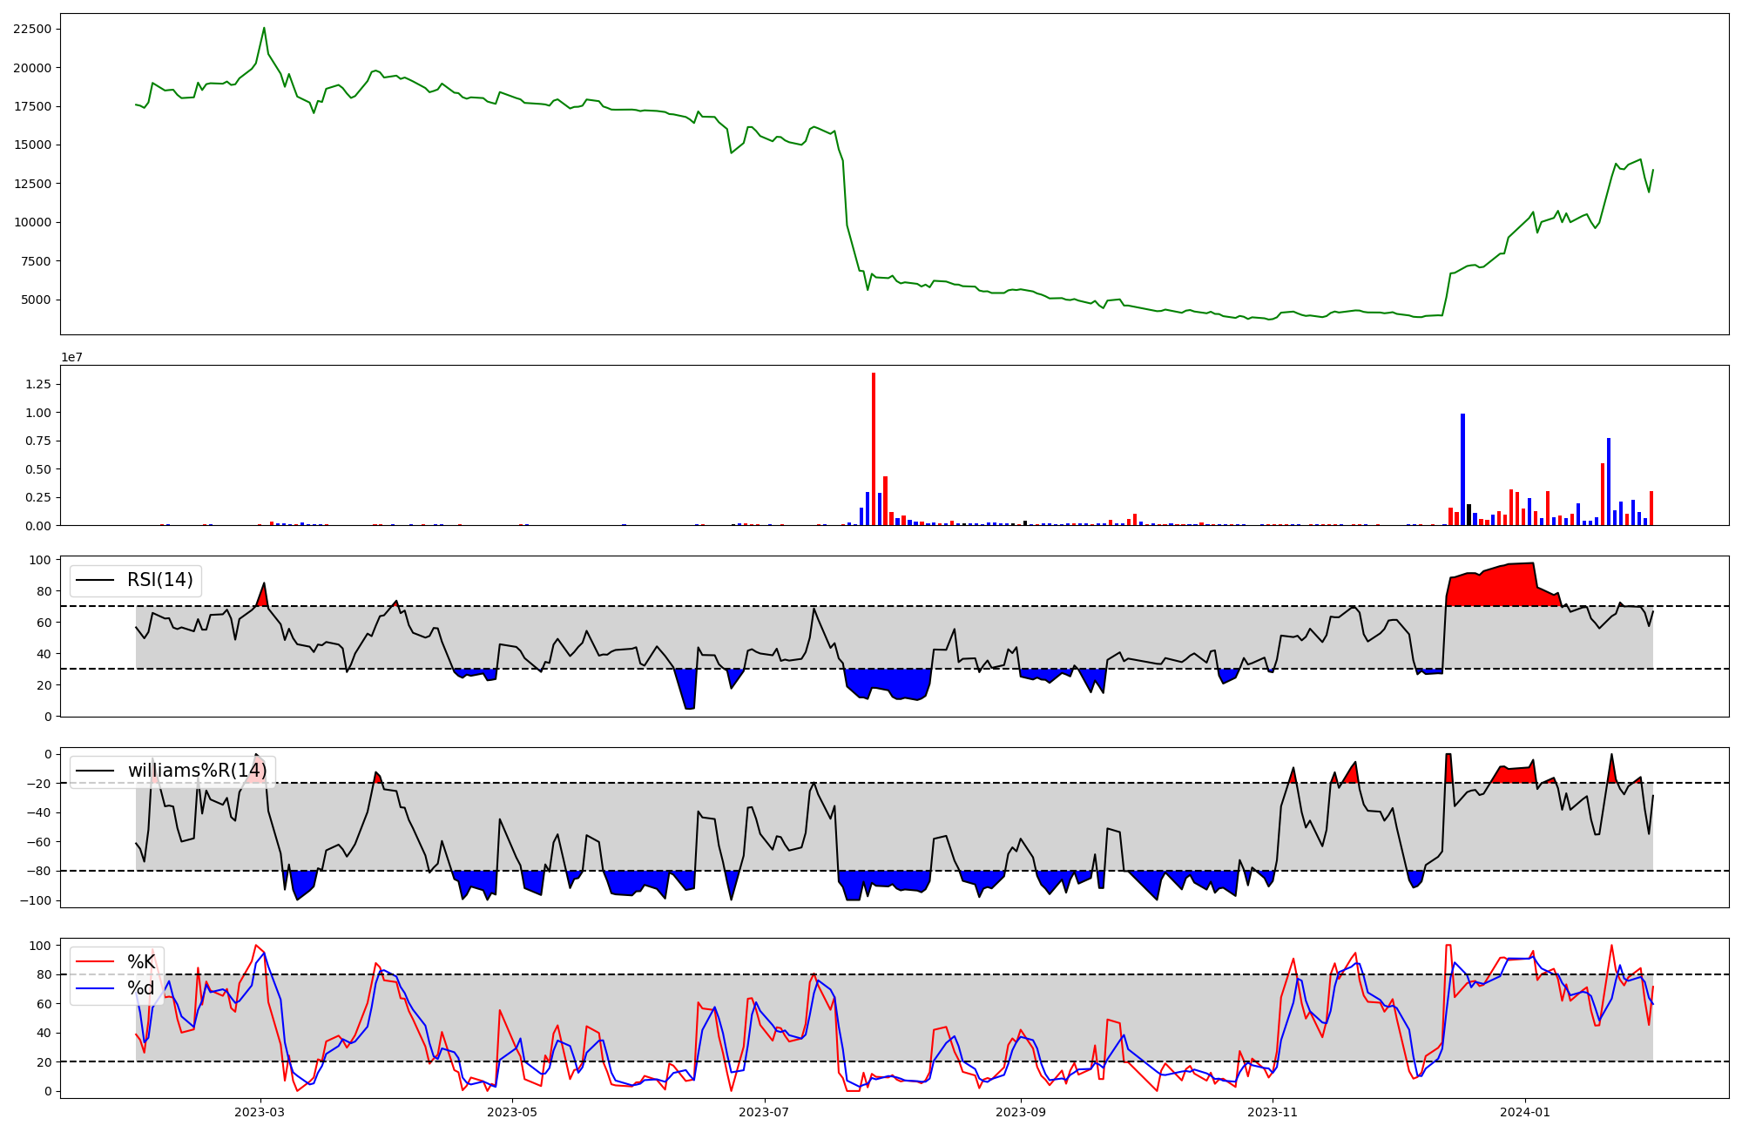The image size is (1742, 1132).
Task: Click the 22500 price axis tick label
Action: [31, 29]
